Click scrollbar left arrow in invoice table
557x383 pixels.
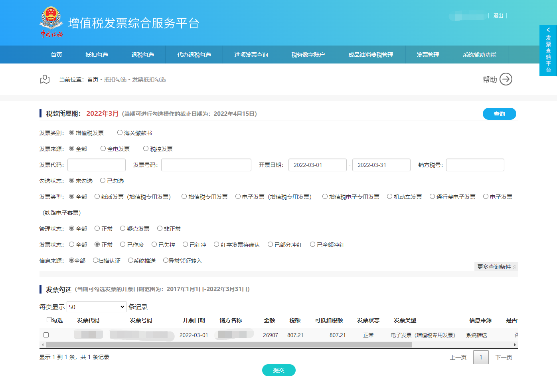pyautogui.click(x=43, y=345)
